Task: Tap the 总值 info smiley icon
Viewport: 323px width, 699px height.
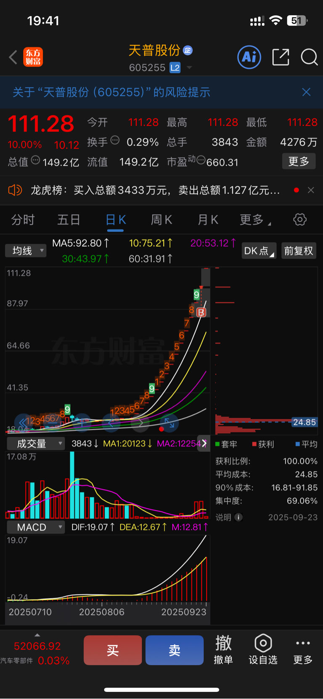Action: 36,160
